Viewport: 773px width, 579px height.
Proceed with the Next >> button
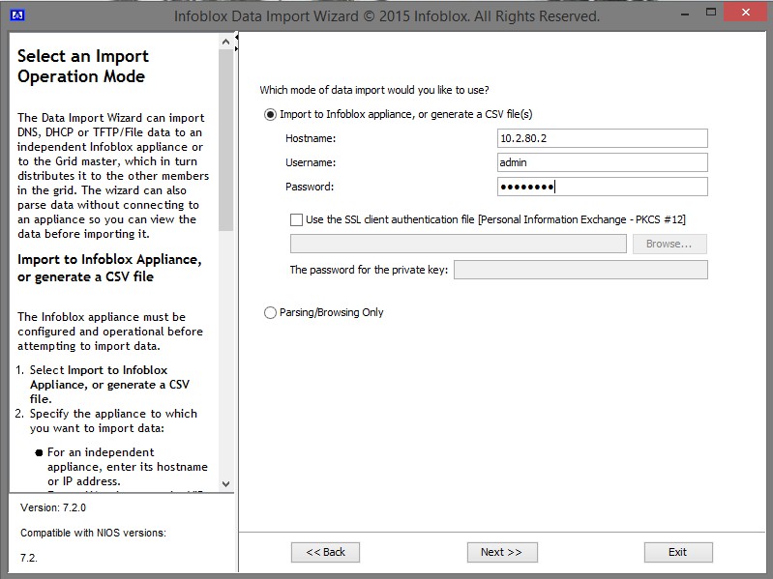coord(501,552)
